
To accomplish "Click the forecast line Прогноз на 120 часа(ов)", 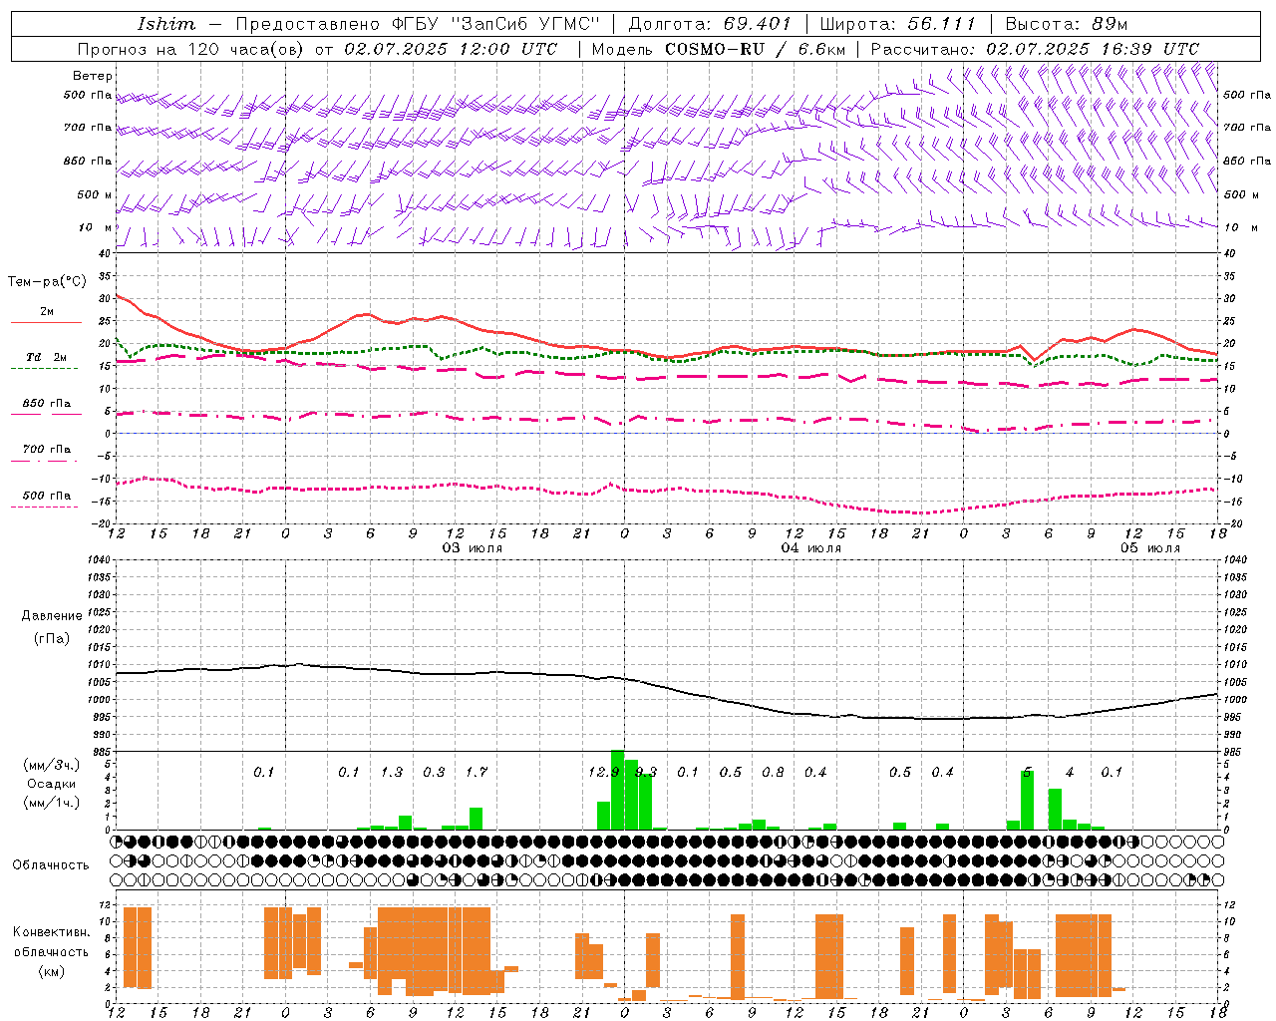I will point(191,49).
